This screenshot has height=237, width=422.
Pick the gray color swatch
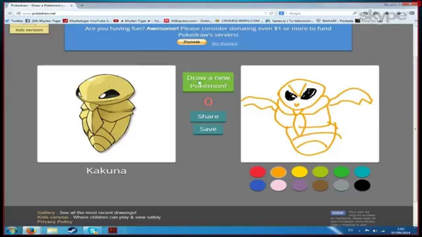(x=341, y=186)
